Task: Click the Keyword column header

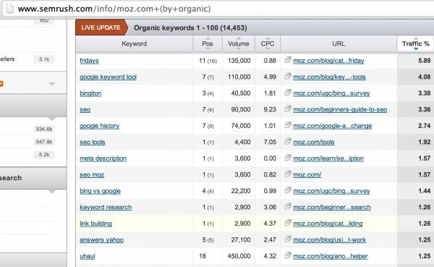Action: click(x=135, y=43)
